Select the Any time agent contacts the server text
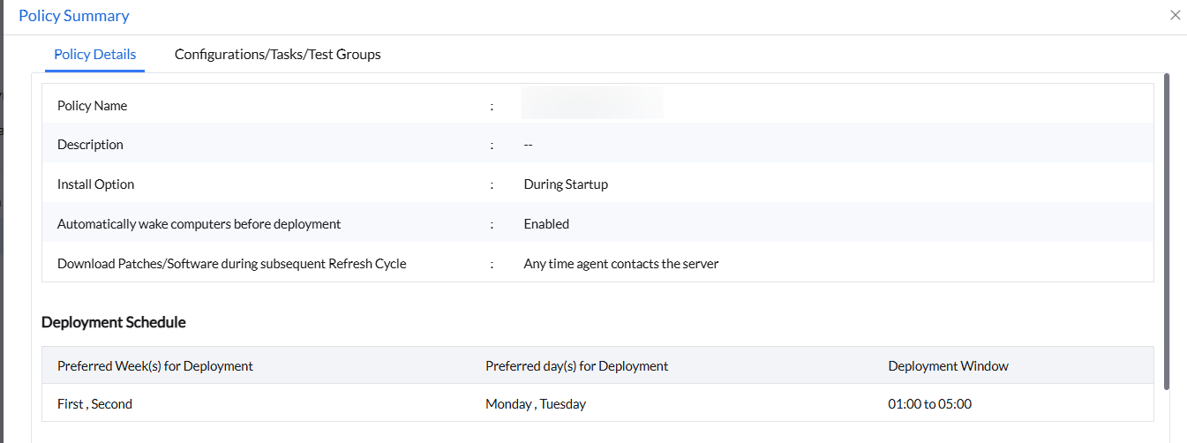The image size is (1187, 443). 620,264
